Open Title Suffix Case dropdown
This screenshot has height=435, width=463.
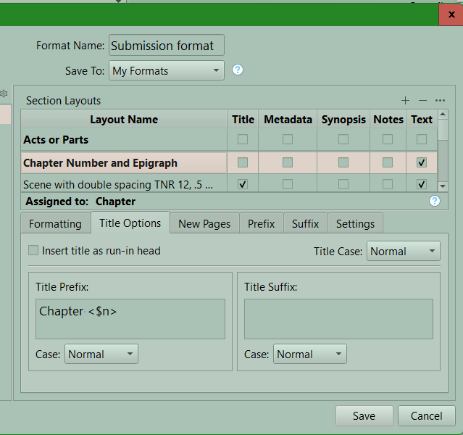310,355
